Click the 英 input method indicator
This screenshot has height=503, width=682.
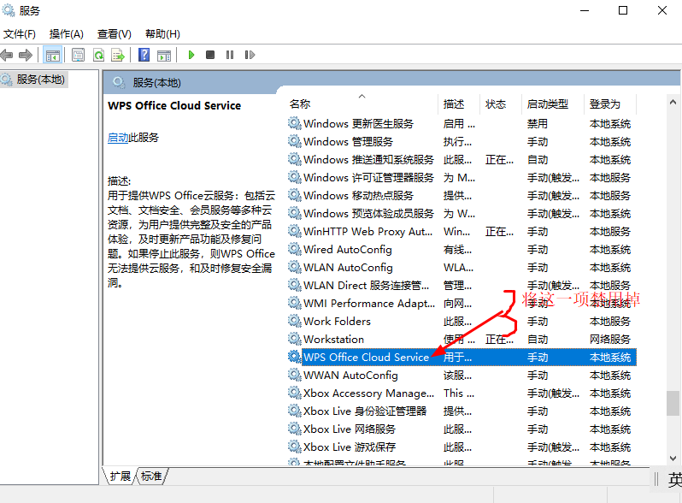(x=675, y=480)
